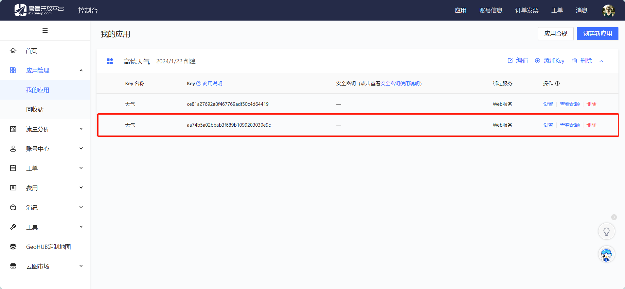The height and width of the screenshot is (289, 625).
Task: Click the 商用说明 link
Action: click(212, 84)
